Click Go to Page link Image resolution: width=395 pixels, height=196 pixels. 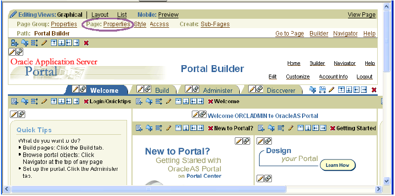[x=290, y=34]
